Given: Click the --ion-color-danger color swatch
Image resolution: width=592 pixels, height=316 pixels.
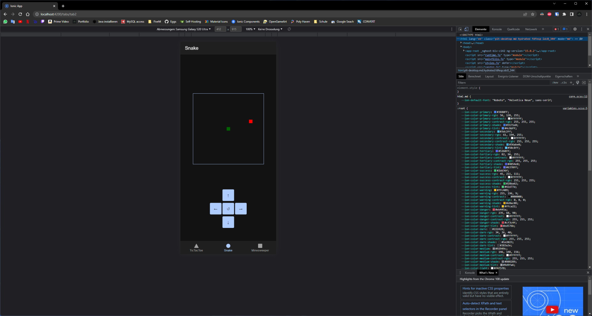Looking at the screenshot, I should (x=494, y=210).
